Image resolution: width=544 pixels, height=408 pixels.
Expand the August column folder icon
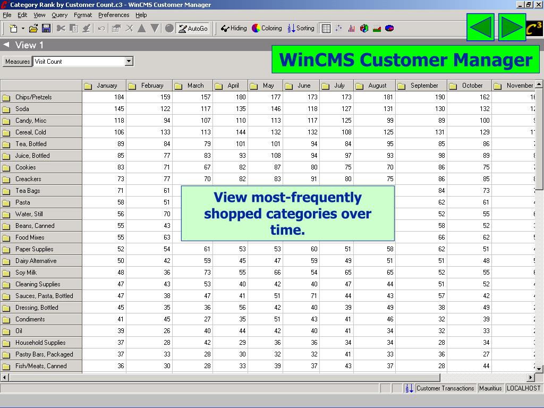360,86
